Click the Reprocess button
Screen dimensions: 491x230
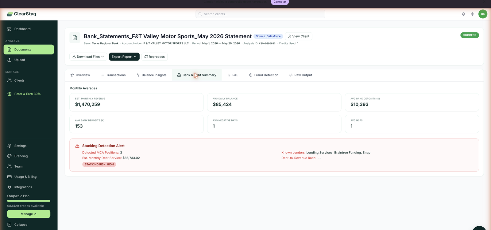(x=155, y=57)
